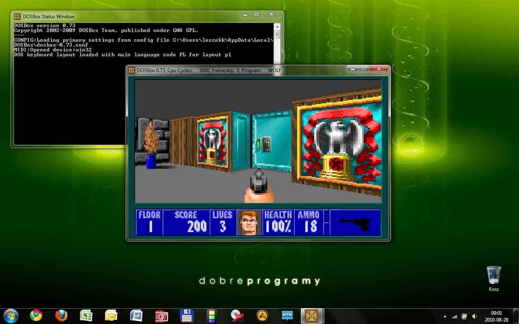Click the blue vase with plant
This screenshot has width=519, height=324.
[151, 145]
